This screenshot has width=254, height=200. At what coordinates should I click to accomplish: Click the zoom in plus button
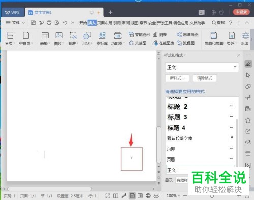click(239, 196)
